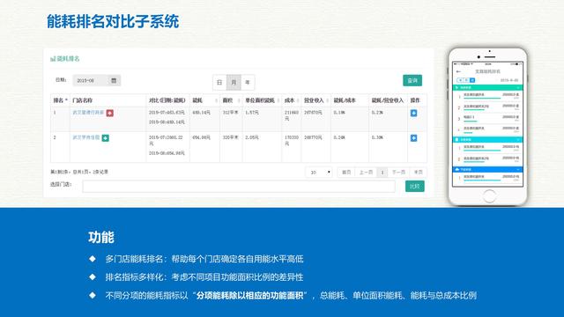Open the date picker calendar icon
The height and width of the screenshot is (317, 564).
coord(114,80)
